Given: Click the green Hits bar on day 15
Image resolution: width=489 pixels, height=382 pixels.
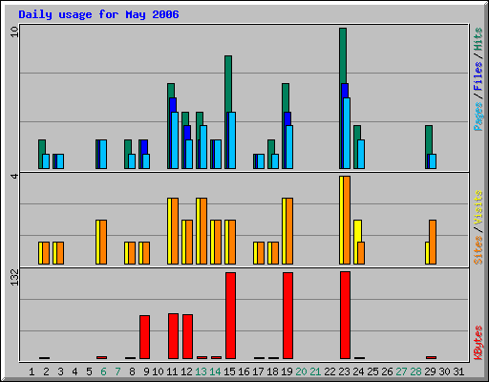Looking at the screenshot, I should (x=228, y=83).
